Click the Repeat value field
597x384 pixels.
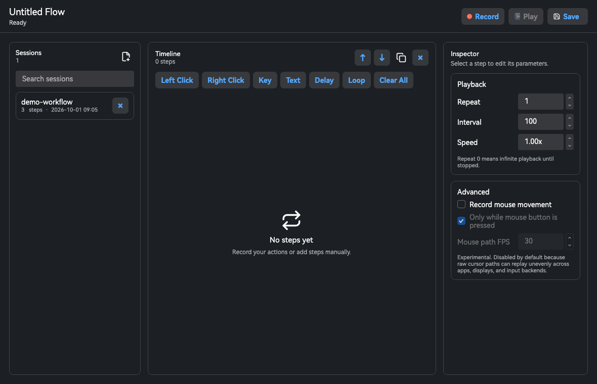[x=541, y=101]
